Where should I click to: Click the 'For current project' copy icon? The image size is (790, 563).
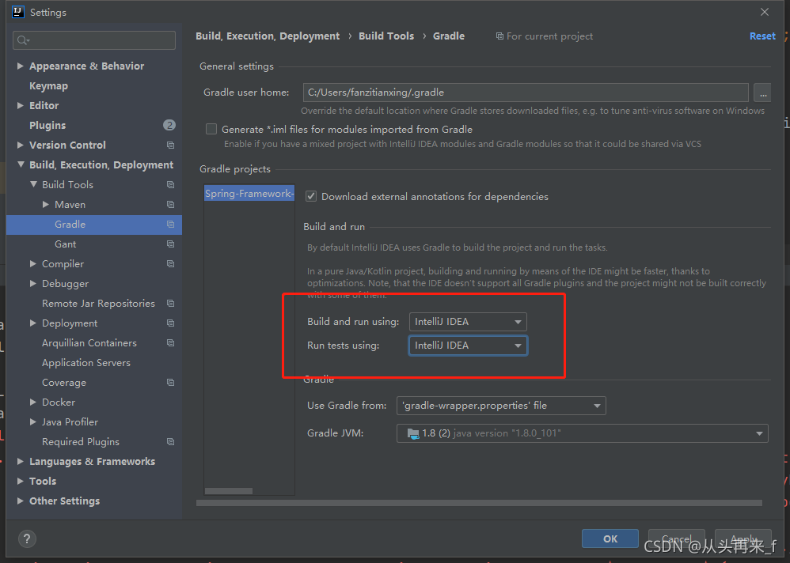(x=499, y=36)
